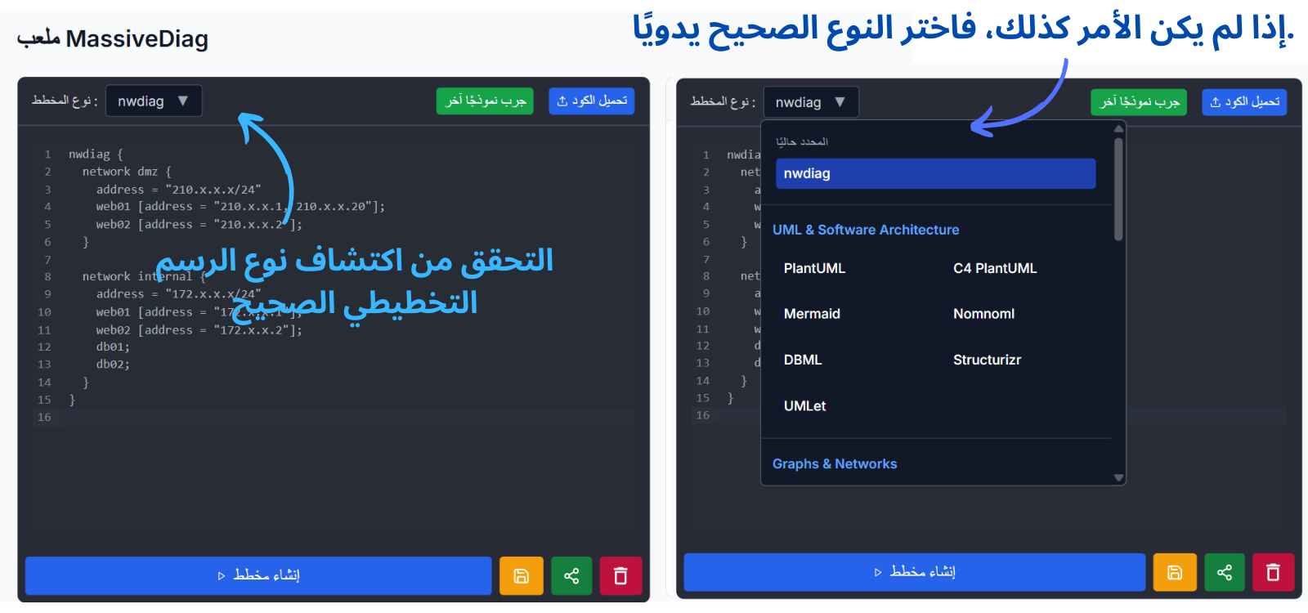Click the 'network dmz {' line in left editor

127,172
